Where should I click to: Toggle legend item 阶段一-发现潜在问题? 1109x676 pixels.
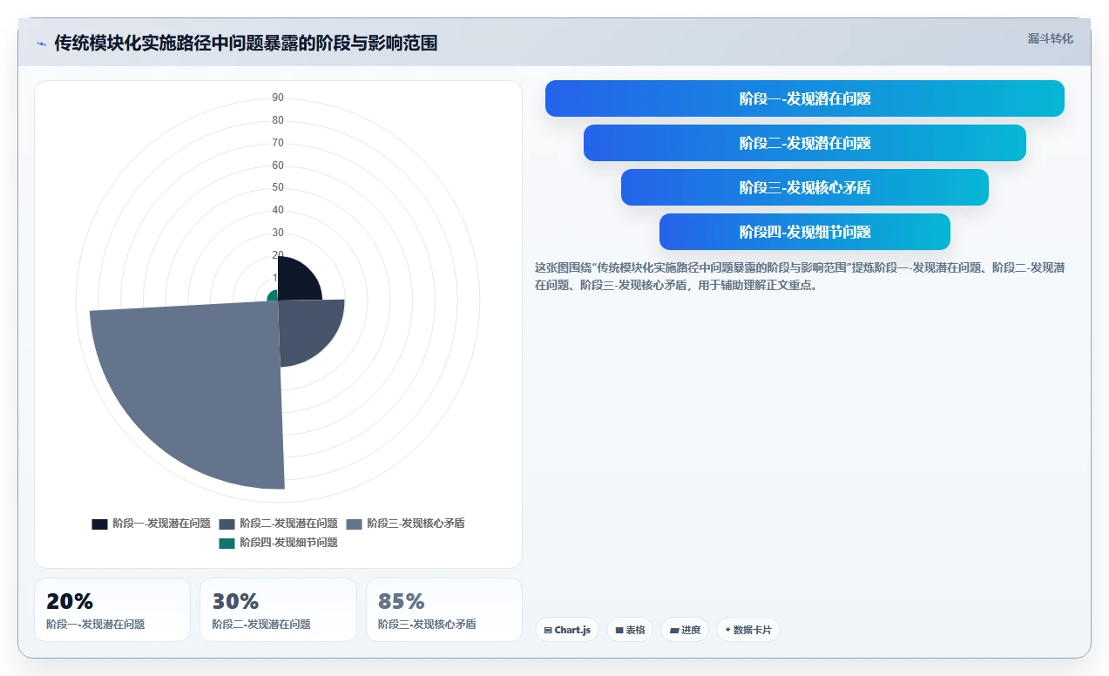tap(152, 524)
